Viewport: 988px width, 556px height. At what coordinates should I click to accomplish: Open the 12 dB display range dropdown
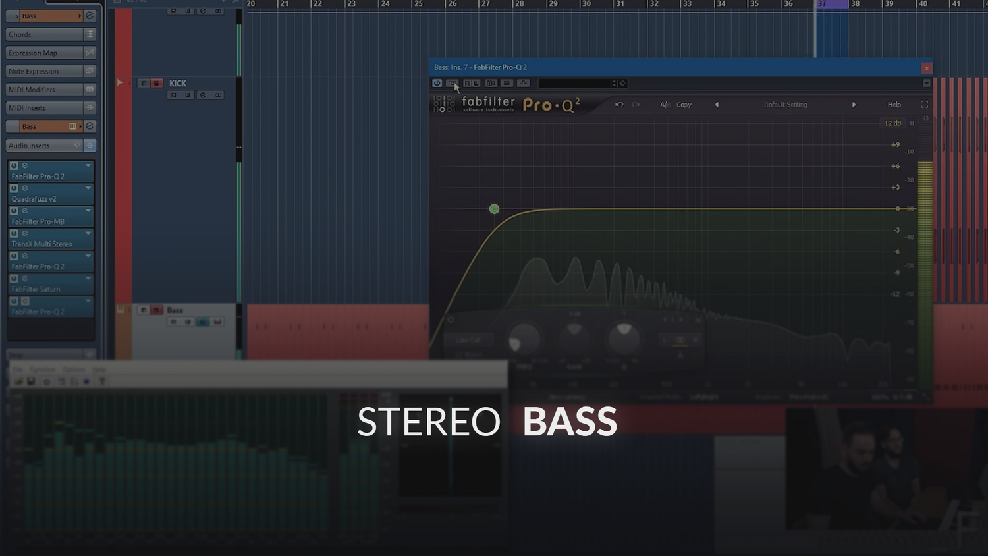(x=892, y=123)
